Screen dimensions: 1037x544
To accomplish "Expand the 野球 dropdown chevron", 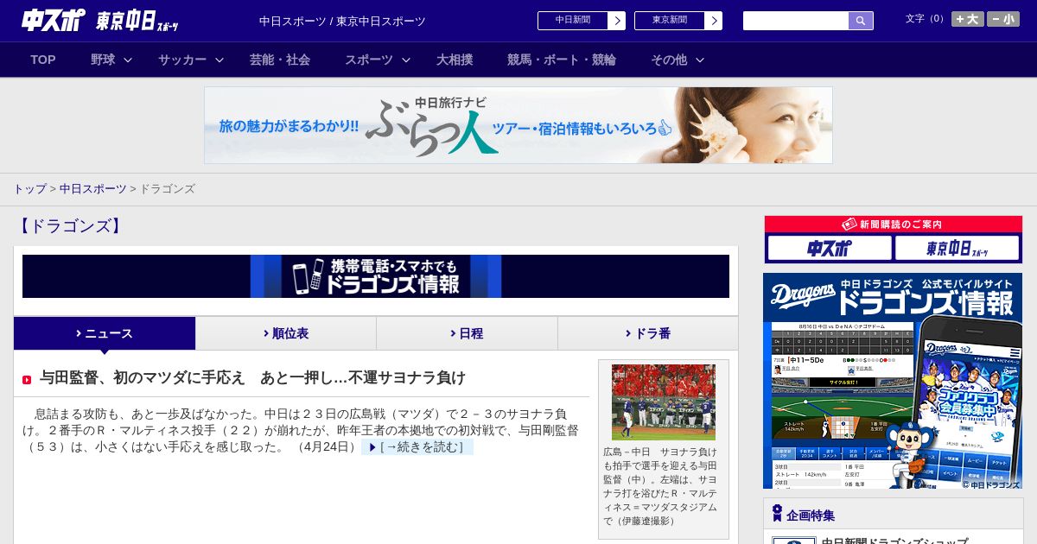I will pyautogui.click(x=128, y=60).
